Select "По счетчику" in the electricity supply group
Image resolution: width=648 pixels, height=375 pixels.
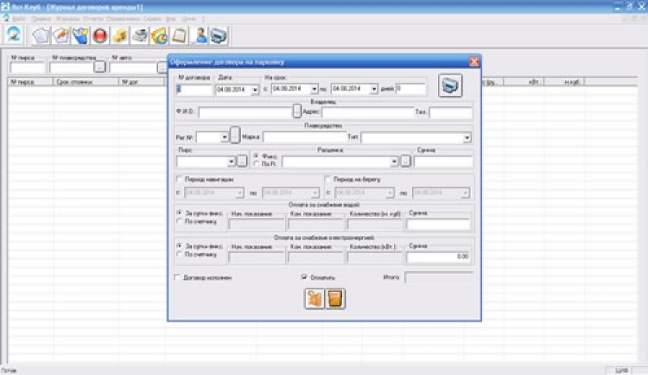click(x=180, y=254)
